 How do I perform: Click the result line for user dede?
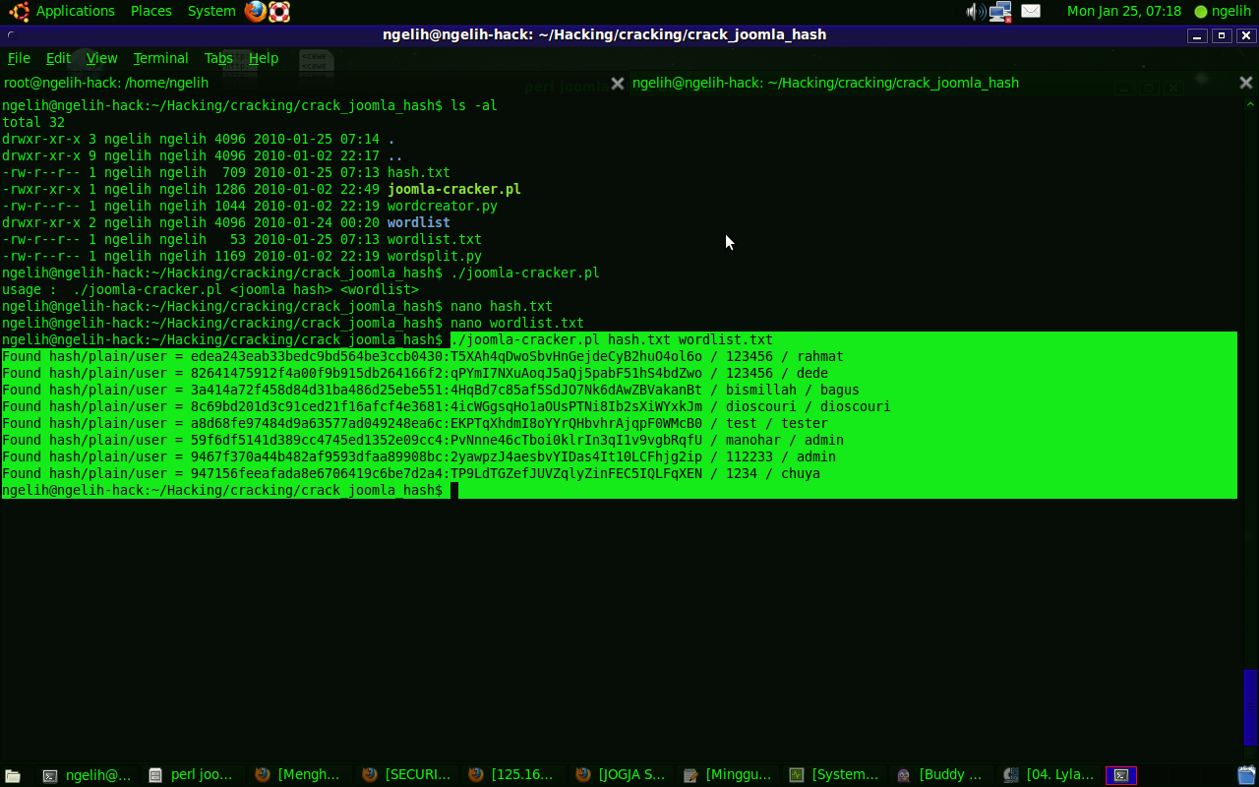[415, 373]
